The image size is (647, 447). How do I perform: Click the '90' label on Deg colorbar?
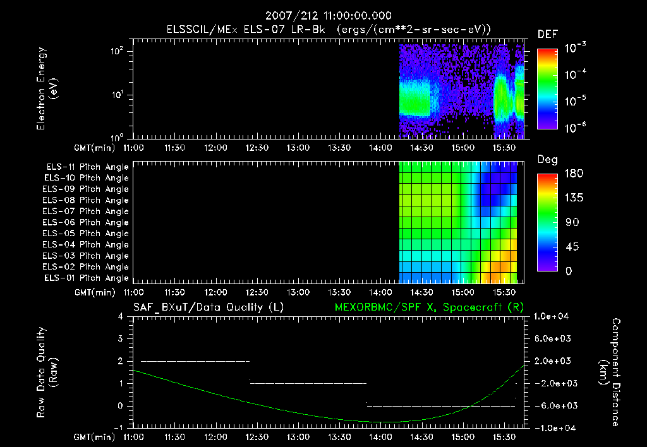572,223
